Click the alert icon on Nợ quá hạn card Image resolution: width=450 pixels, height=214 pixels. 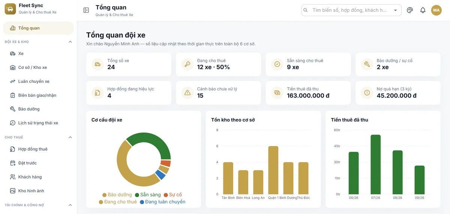tap(367, 93)
